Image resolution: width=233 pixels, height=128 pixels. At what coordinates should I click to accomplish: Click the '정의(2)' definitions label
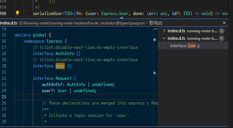point(156,23)
